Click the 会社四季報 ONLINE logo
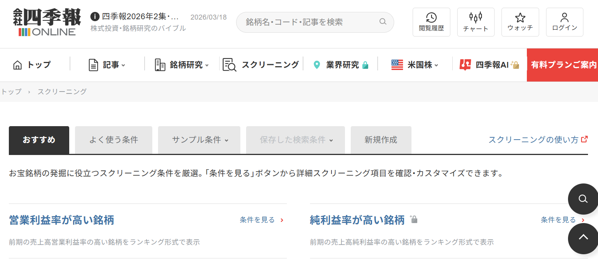The width and height of the screenshot is (598, 265). pyautogui.click(x=47, y=22)
